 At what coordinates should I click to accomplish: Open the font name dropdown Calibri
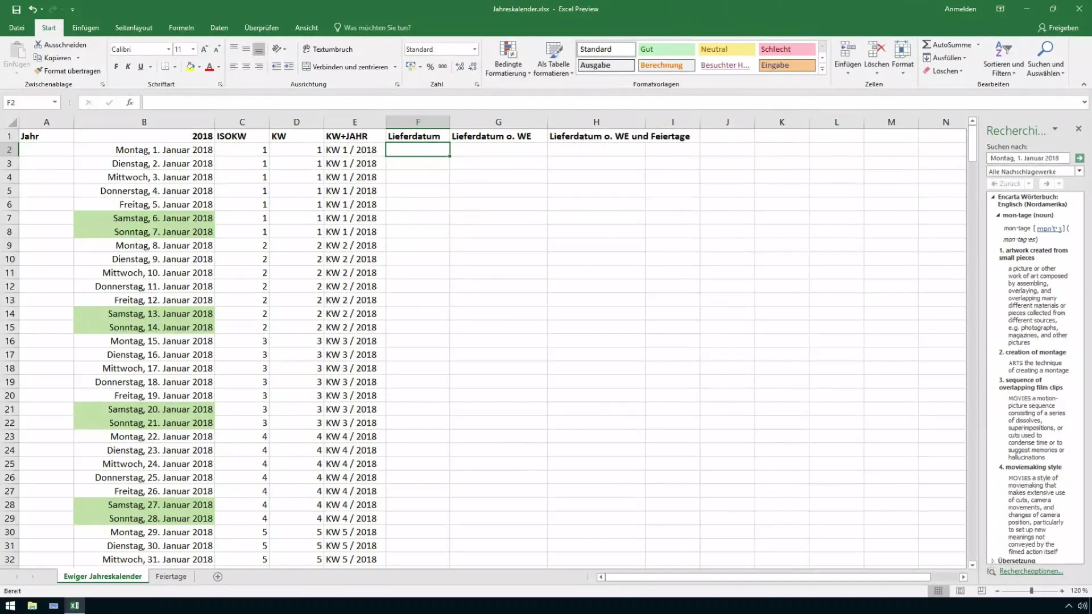pyautogui.click(x=168, y=49)
